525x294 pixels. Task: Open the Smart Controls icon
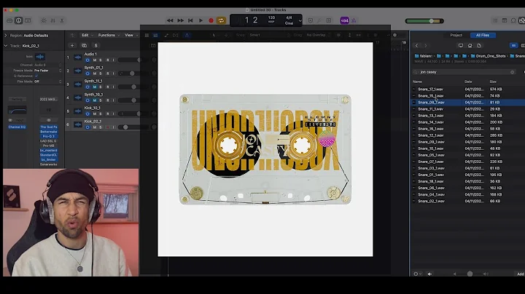tap(44, 20)
